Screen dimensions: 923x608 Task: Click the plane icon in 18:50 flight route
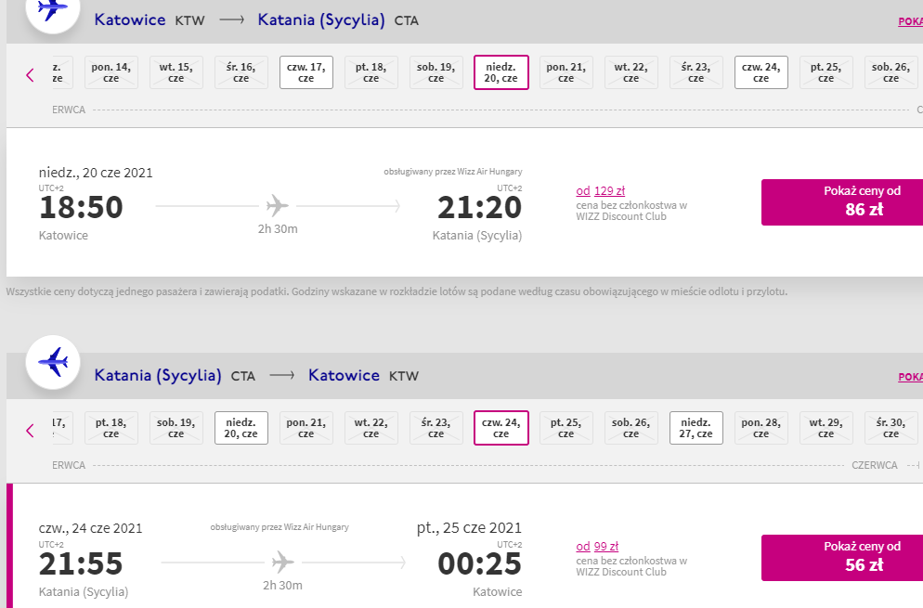(278, 206)
